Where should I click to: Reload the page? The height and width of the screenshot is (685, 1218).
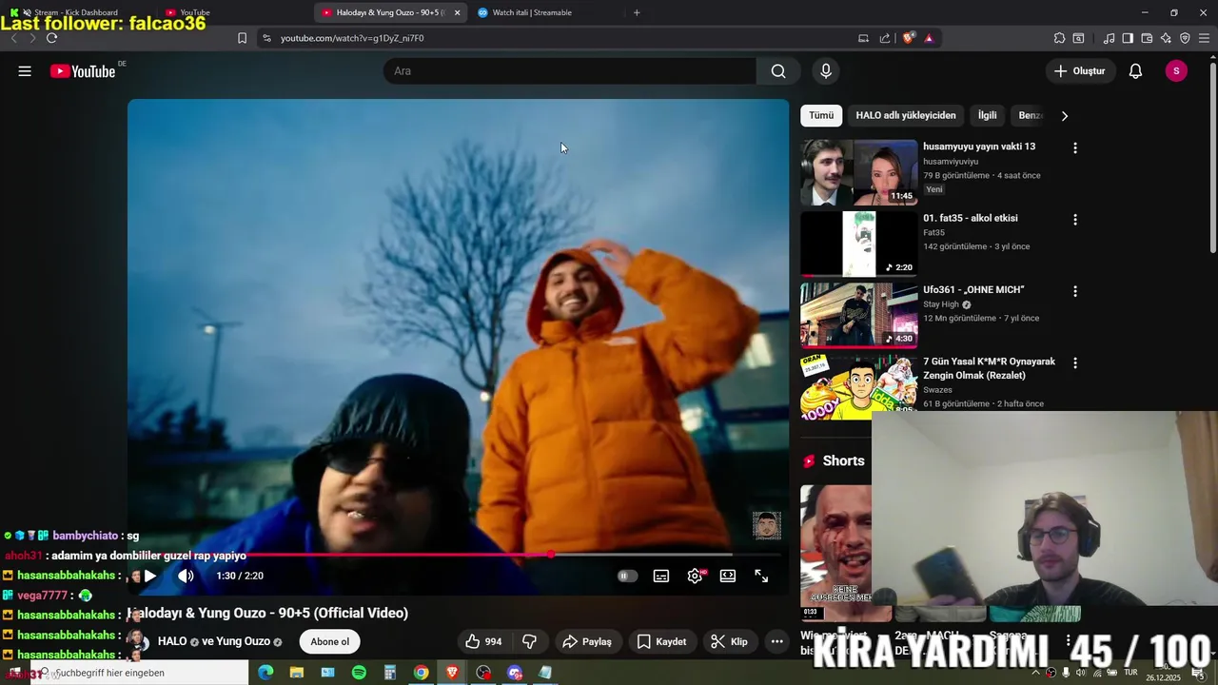51,38
